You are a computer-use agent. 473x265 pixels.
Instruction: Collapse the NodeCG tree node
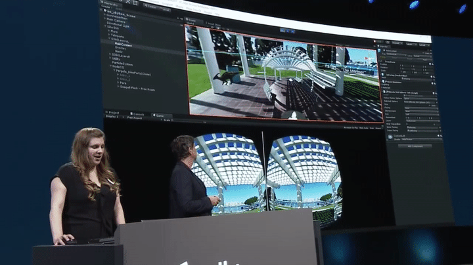[x=112, y=66]
